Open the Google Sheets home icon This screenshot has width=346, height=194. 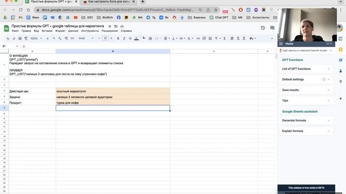pyautogui.click(x=6, y=28)
